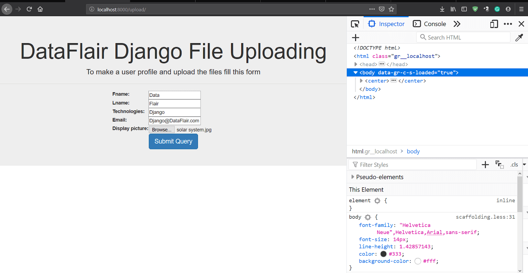Image resolution: width=528 pixels, height=273 pixels.
Task: Open the browser home page
Action: (40, 9)
